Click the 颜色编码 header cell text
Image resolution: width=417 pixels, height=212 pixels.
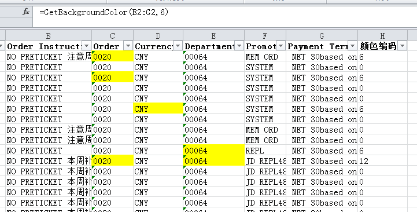click(378, 46)
